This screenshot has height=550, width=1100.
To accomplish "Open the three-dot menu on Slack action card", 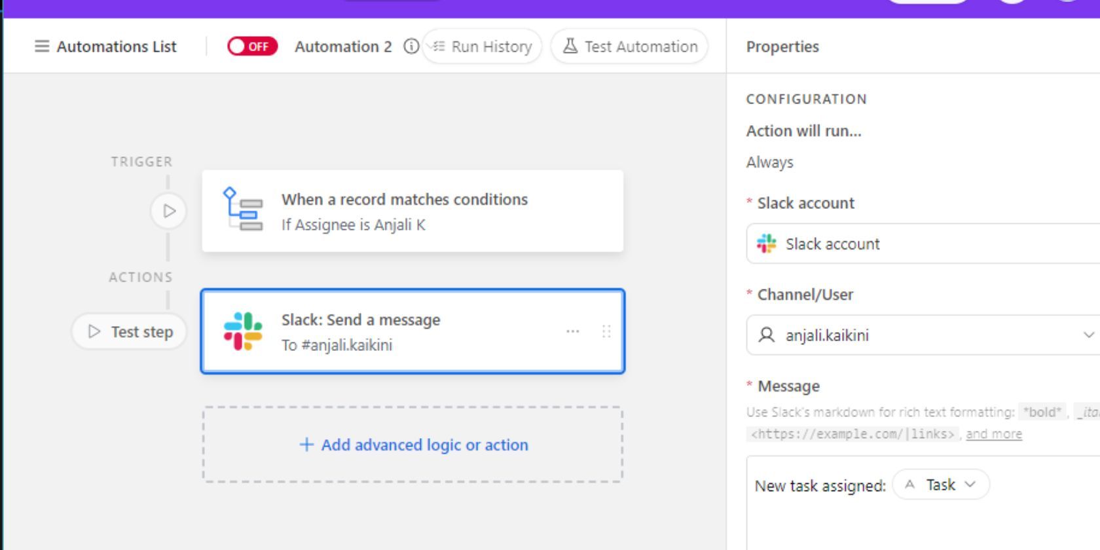I will pos(573,331).
